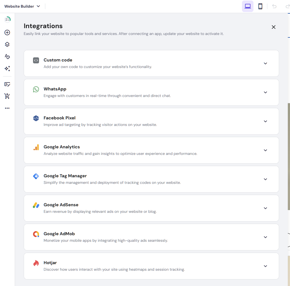Click the text 'Improve ad targeting by tracking'

click(x=72, y=125)
